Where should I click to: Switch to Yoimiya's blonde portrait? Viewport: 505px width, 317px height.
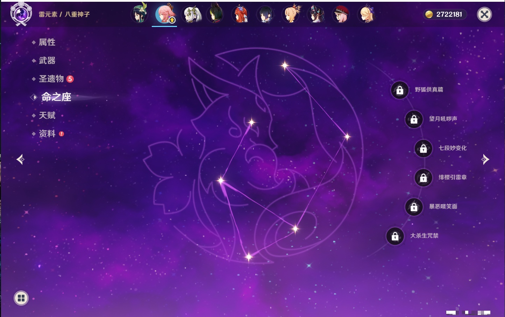(x=291, y=14)
